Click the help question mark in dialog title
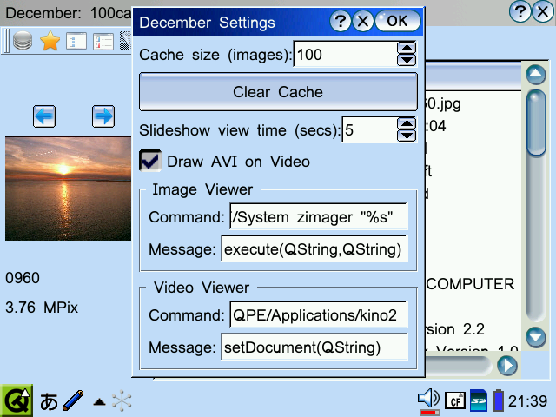 [341, 22]
